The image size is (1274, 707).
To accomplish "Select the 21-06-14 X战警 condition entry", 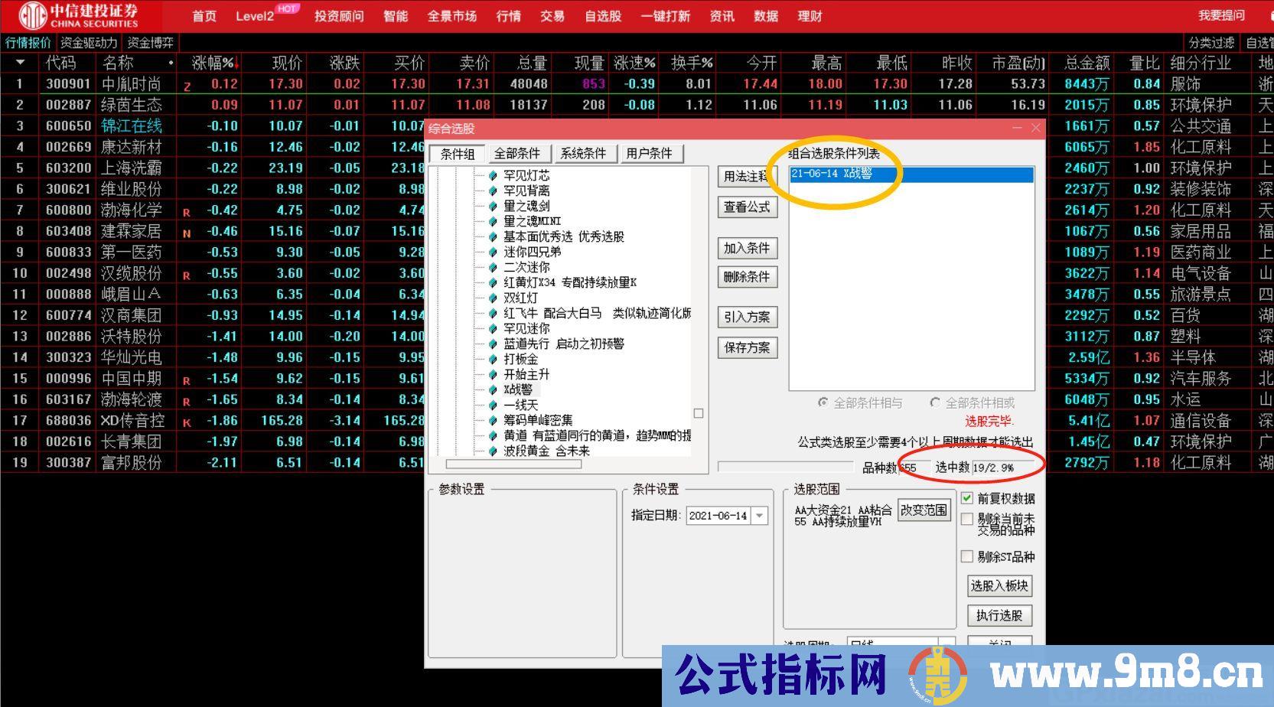I will pyautogui.click(x=911, y=174).
